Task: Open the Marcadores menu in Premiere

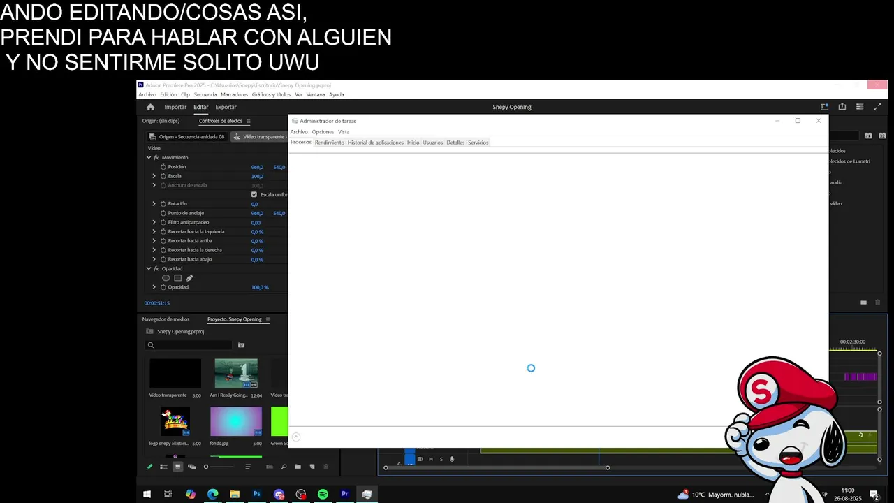Action: tap(234, 95)
